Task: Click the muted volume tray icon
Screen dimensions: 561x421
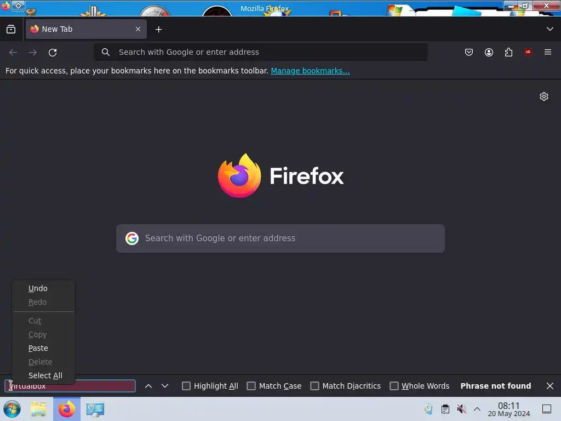Action: (x=461, y=409)
